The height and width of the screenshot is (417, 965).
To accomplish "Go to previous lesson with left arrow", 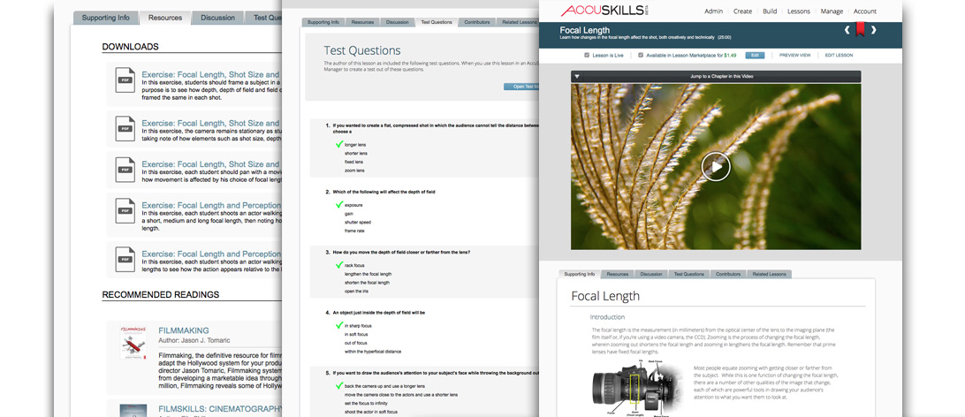I will click(847, 31).
